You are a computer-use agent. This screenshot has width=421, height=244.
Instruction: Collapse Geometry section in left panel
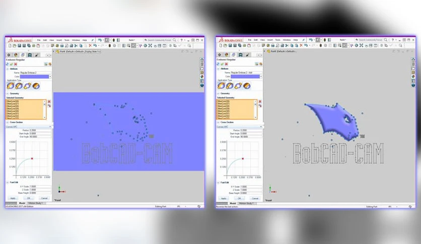point(8,93)
